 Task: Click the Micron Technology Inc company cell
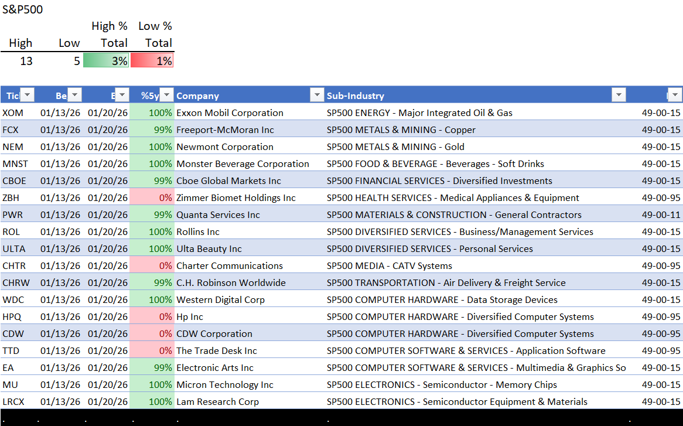[x=224, y=384]
